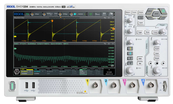
Task: Toggle the on-screen Math1 label
Action: click(x=77, y=69)
